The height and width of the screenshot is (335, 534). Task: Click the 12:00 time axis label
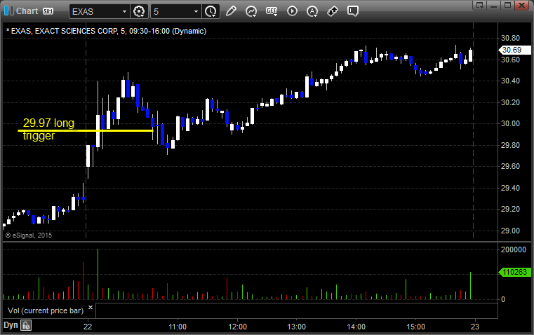237,327
